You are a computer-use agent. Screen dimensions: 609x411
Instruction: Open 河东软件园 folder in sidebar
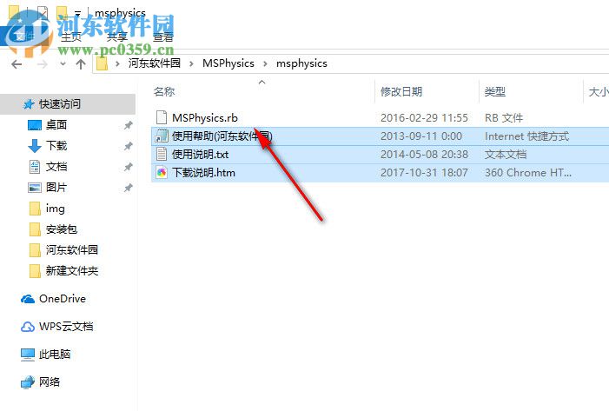coord(72,249)
